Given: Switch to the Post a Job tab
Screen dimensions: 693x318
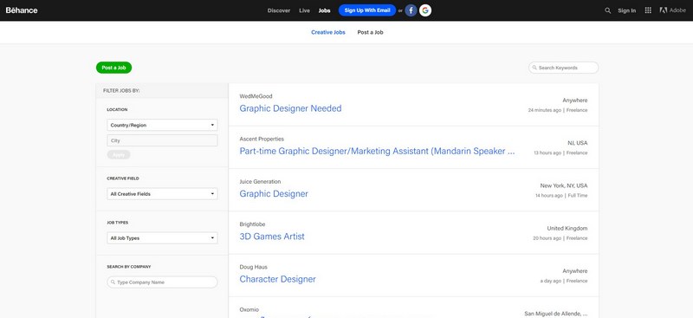Looking at the screenshot, I should [x=371, y=32].
